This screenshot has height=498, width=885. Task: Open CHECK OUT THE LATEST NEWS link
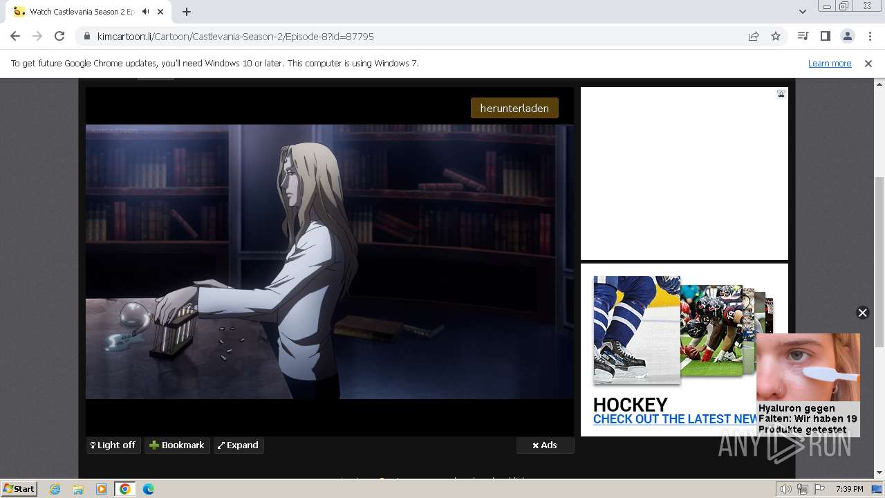point(676,419)
